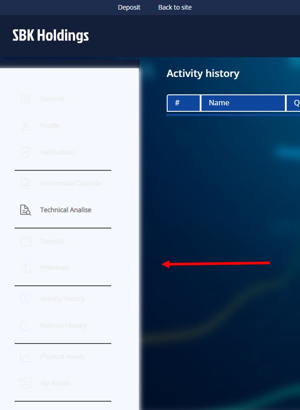Go Back to site
This screenshot has width=300, height=410.
pos(175,7)
